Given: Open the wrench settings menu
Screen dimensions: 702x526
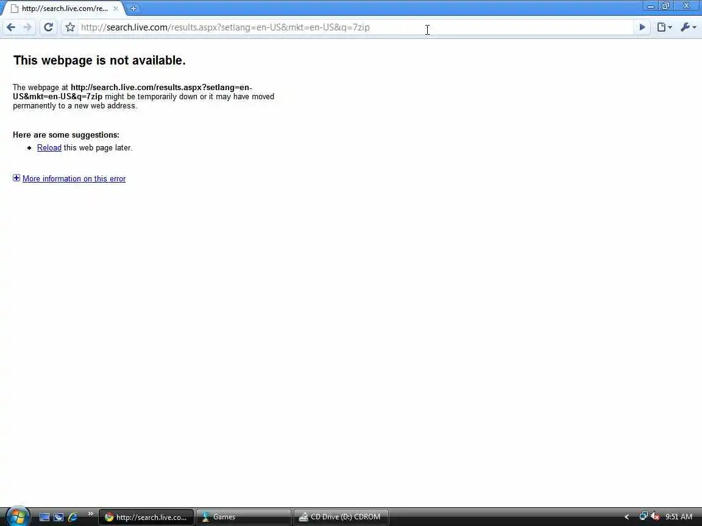Looking at the screenshot, I should point(688,27).
